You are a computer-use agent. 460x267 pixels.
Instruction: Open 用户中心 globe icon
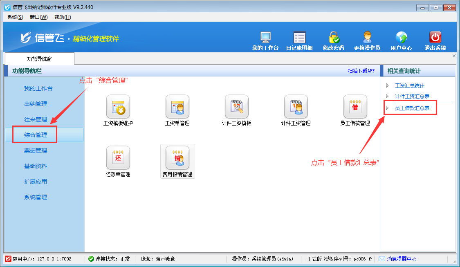tap(401, 38)
